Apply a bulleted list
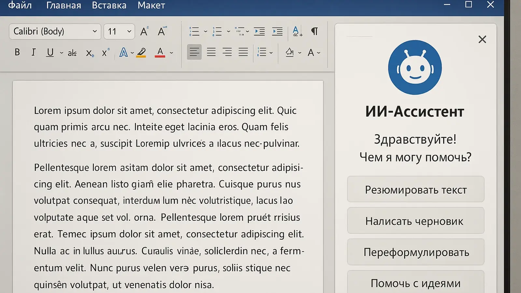 [x=194, y=31]
